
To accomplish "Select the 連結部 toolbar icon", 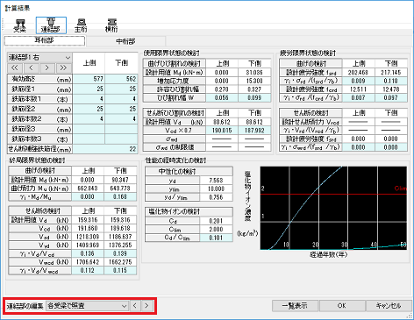I will 51,25.
